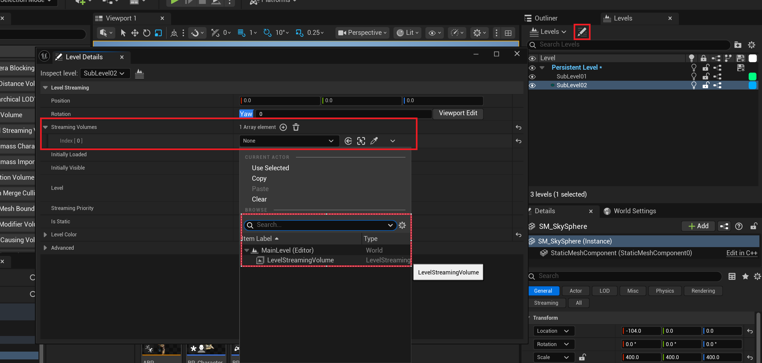
Task: Open the Perspective view mode dropdown
Action: (x=362, y=33)
